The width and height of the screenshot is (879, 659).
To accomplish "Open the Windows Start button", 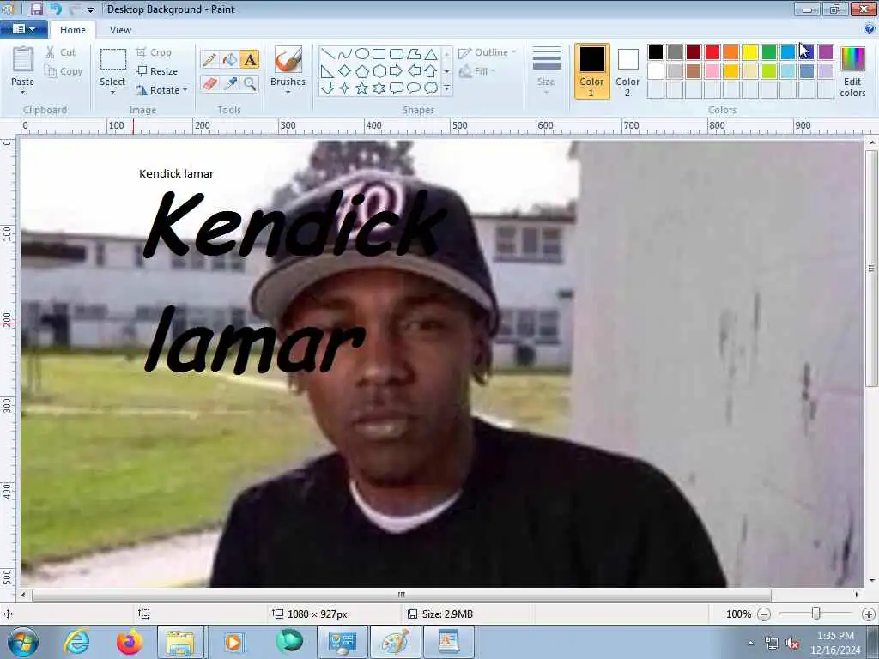I will (x=23, y=642).
